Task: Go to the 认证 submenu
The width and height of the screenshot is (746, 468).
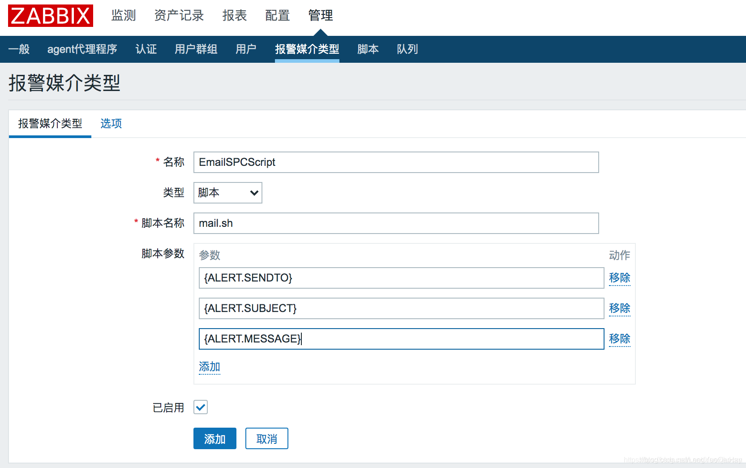Action: tap(146, 49)
